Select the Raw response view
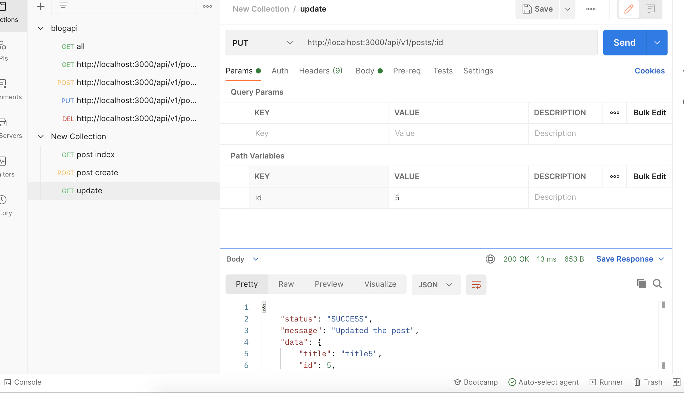The width and height of the screenshot is (684, 393). click(286, 284)
